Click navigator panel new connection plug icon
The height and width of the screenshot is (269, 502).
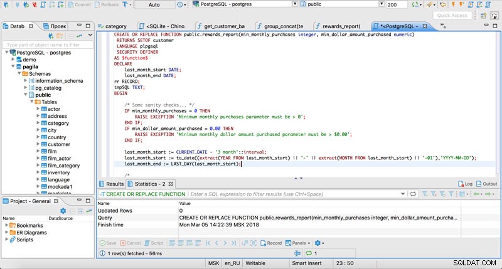(51, 36)
